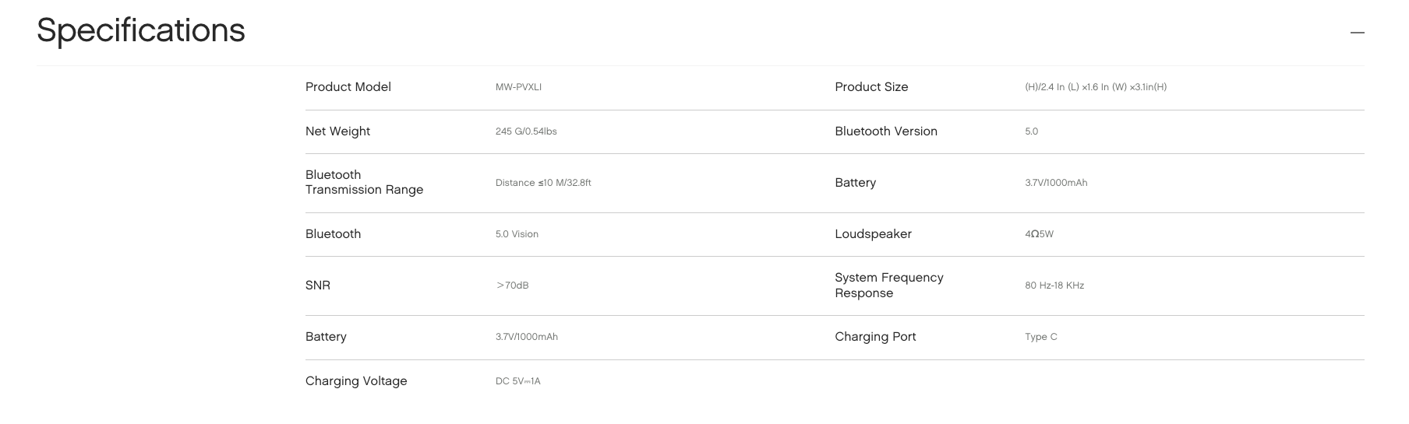The height and width of the screenshot is (424, 1409).
Task: Select the Charging Voltage label
Action: click(x=356, y=381)
